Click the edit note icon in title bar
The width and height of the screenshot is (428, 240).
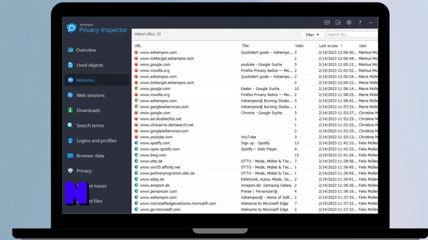338,22
